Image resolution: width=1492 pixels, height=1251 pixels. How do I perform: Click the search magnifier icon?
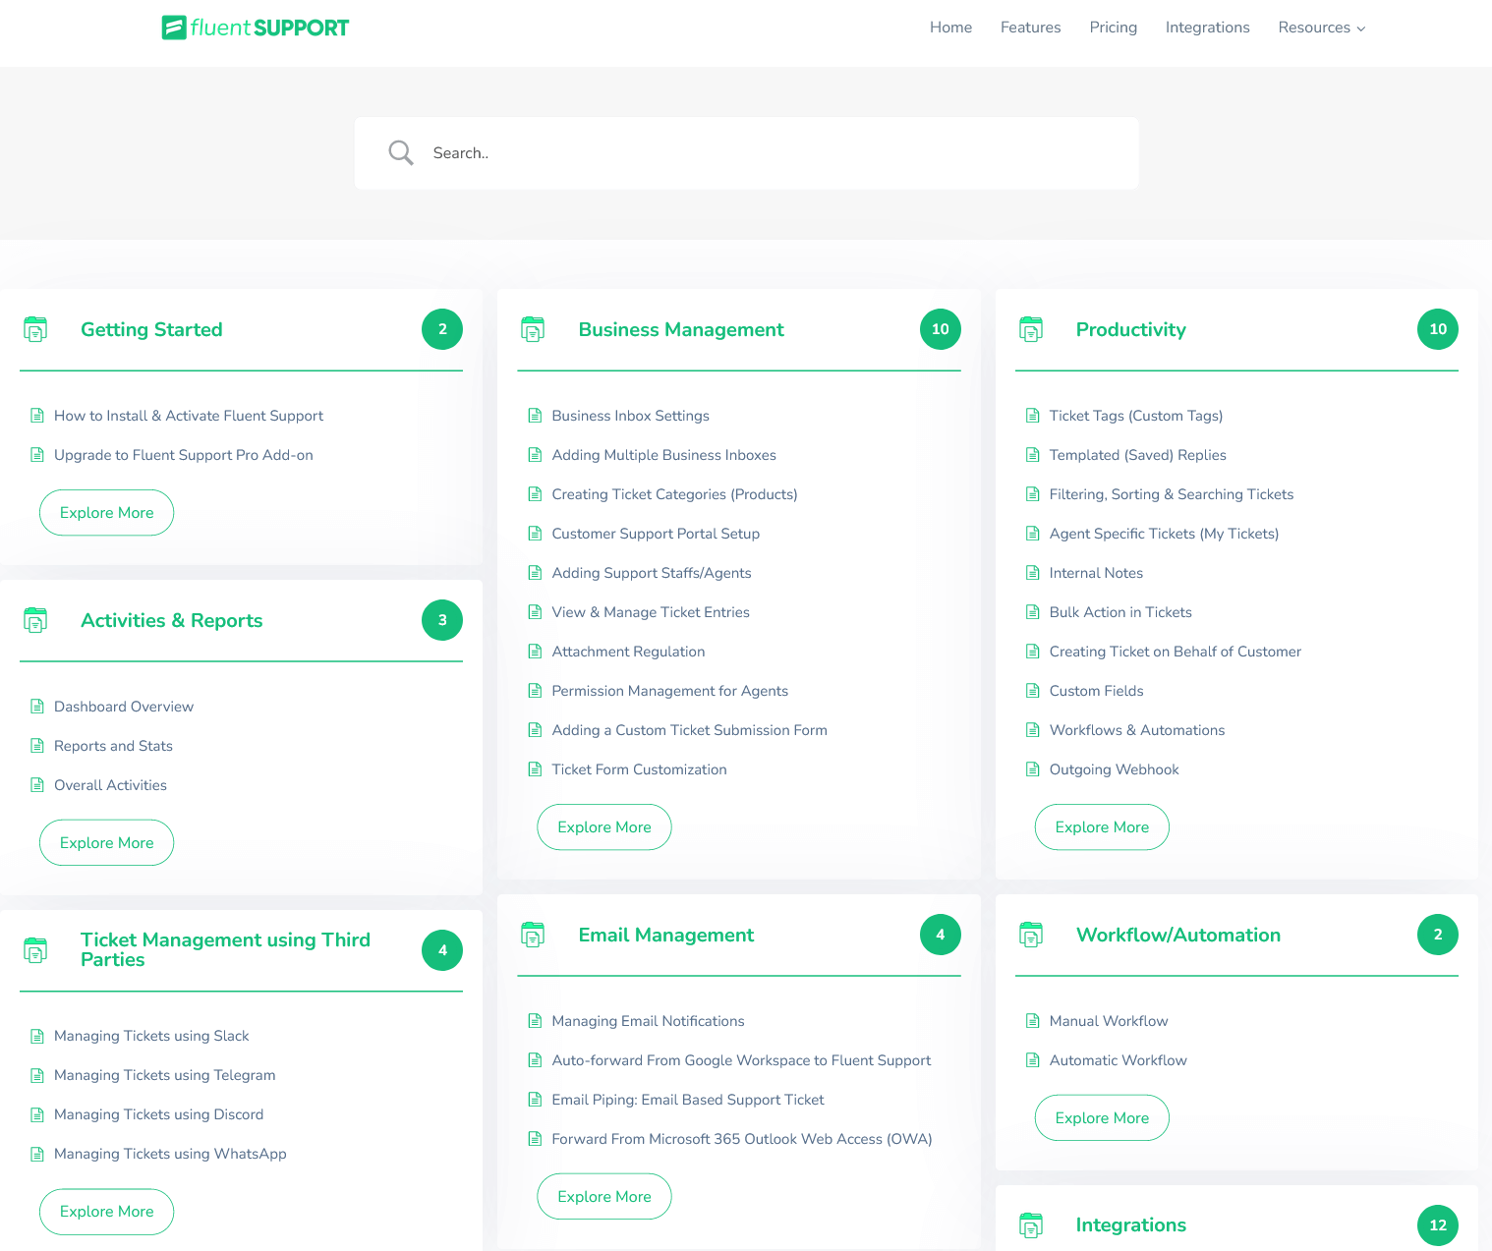click(400, 152)
